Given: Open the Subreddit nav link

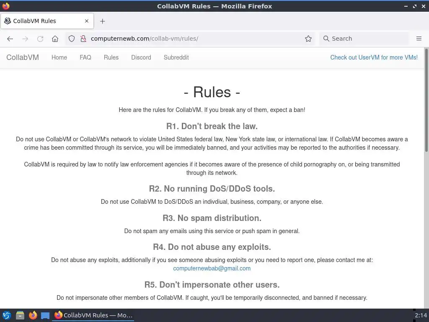Looking at the screenshot, I should [x=176, y=57].
